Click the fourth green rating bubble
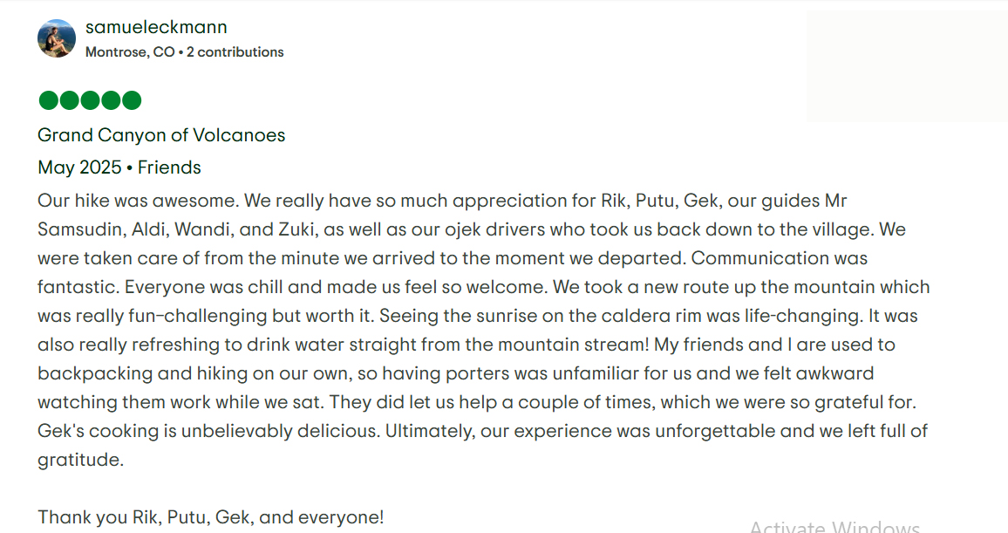The width and height of the screenshot is (1008, 533). [x=111, y=100]
